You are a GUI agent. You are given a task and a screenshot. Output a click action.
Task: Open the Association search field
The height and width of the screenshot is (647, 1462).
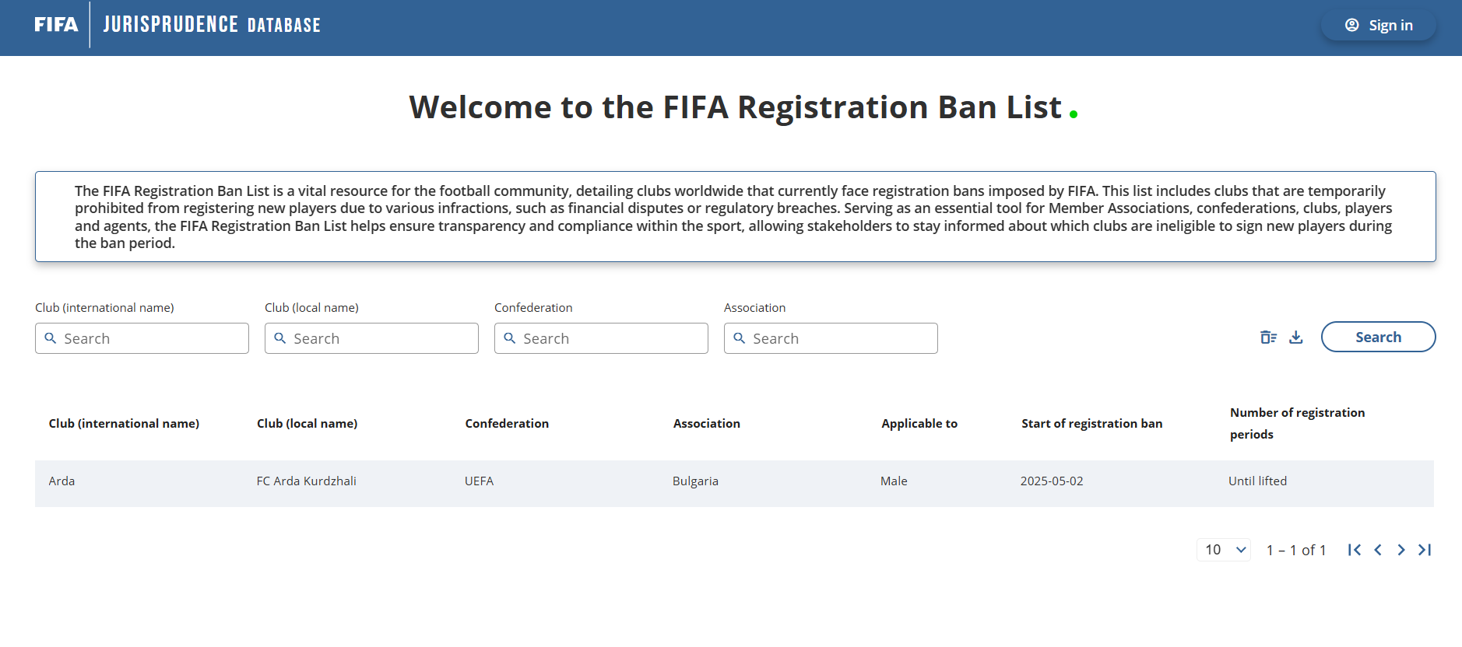pos(831,338)
